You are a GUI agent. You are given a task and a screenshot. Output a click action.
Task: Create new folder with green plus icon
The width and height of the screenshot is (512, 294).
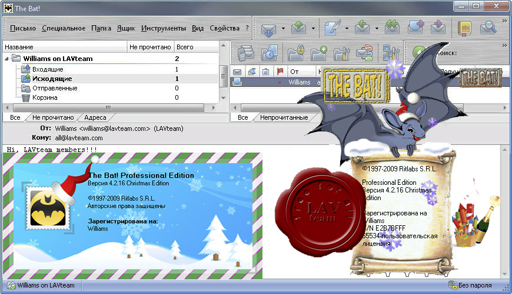point(319,53)
